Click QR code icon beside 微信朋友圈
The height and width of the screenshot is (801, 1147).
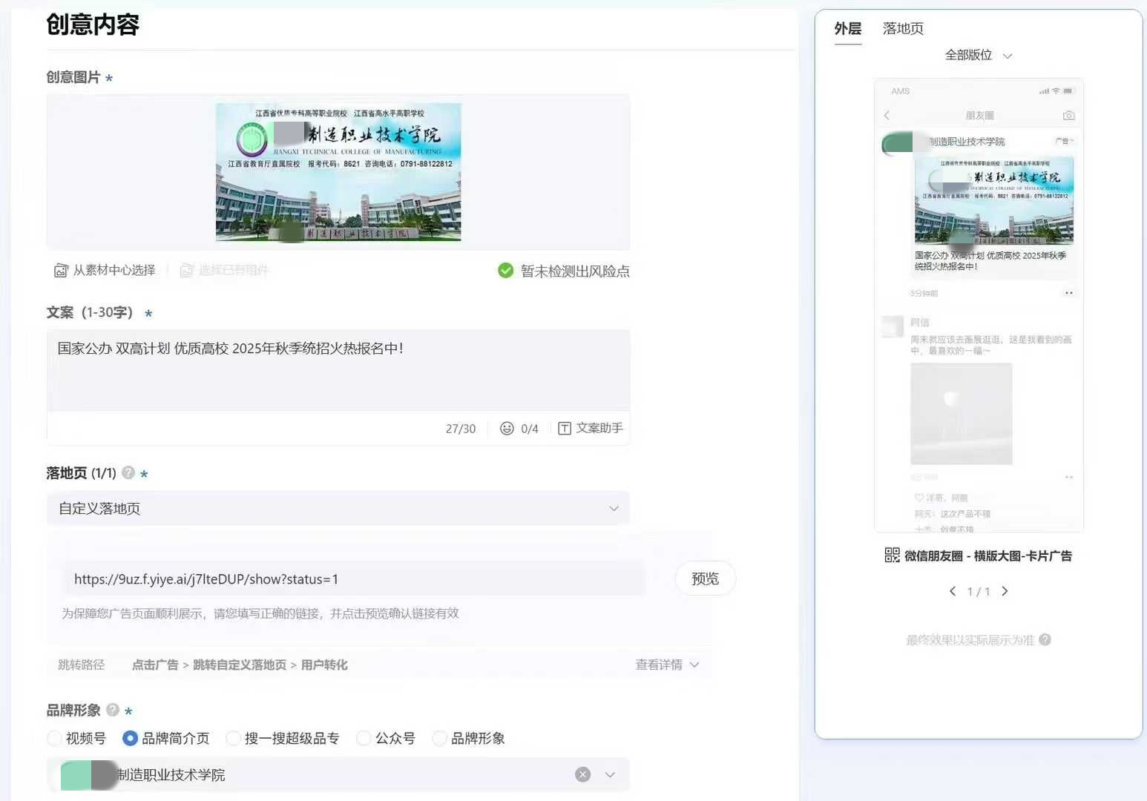892,556
